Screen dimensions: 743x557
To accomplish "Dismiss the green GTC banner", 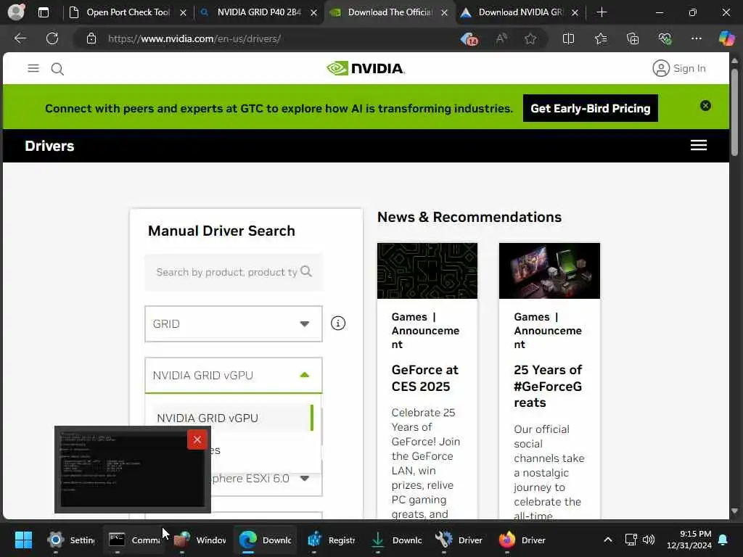I will click(x=705, y=106).
